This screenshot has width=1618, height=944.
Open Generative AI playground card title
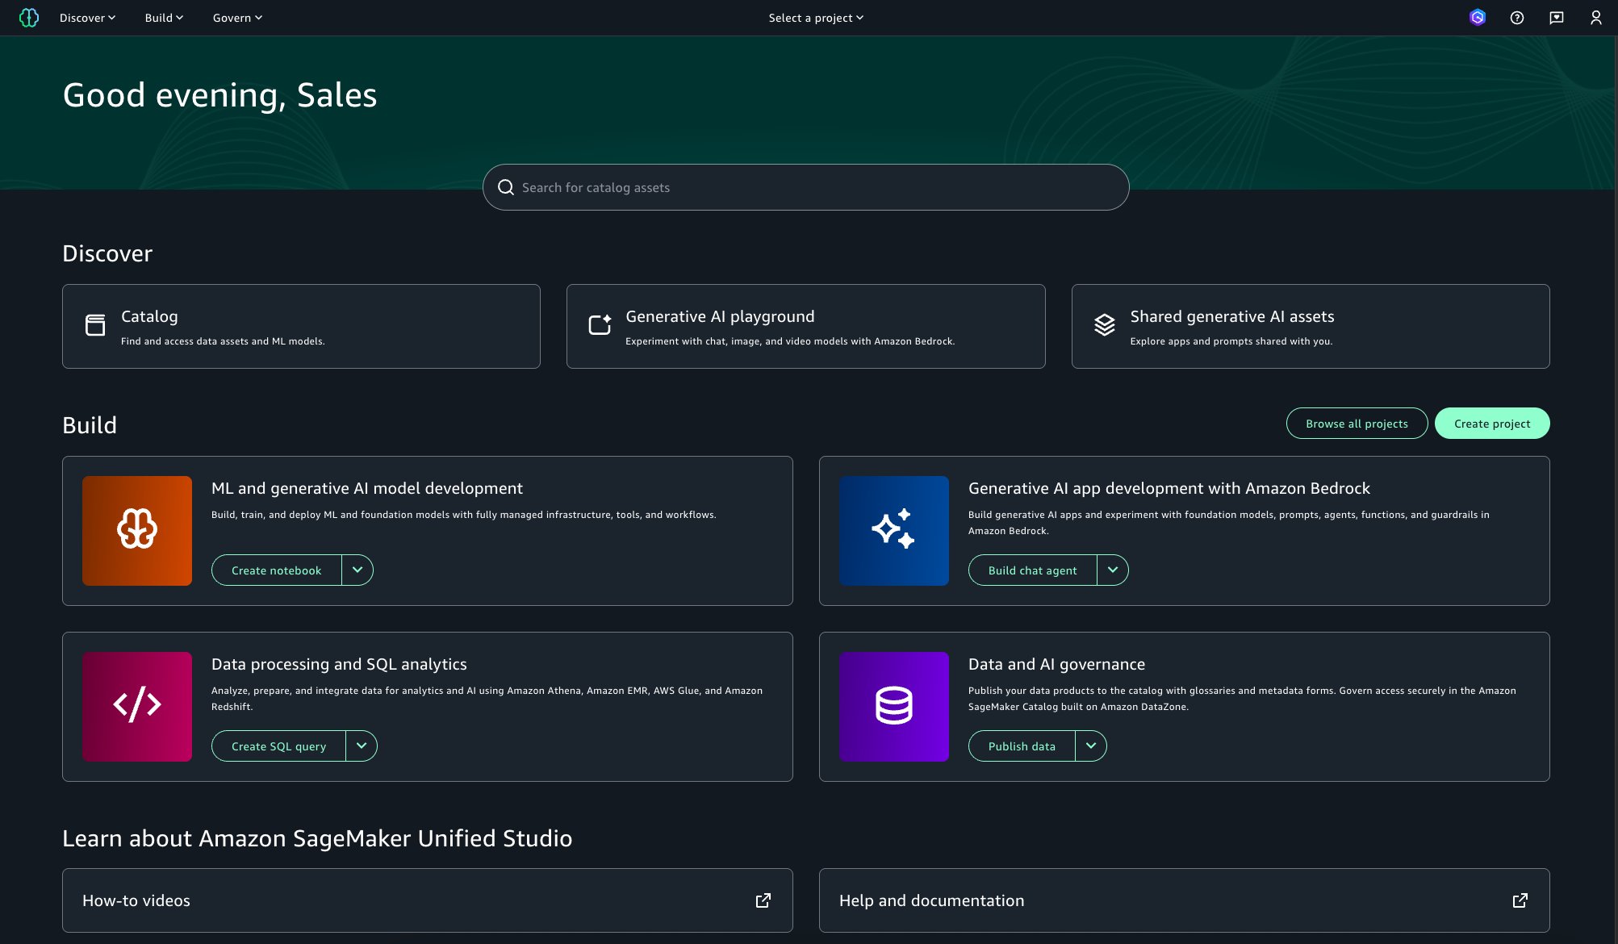coord(720,316)
